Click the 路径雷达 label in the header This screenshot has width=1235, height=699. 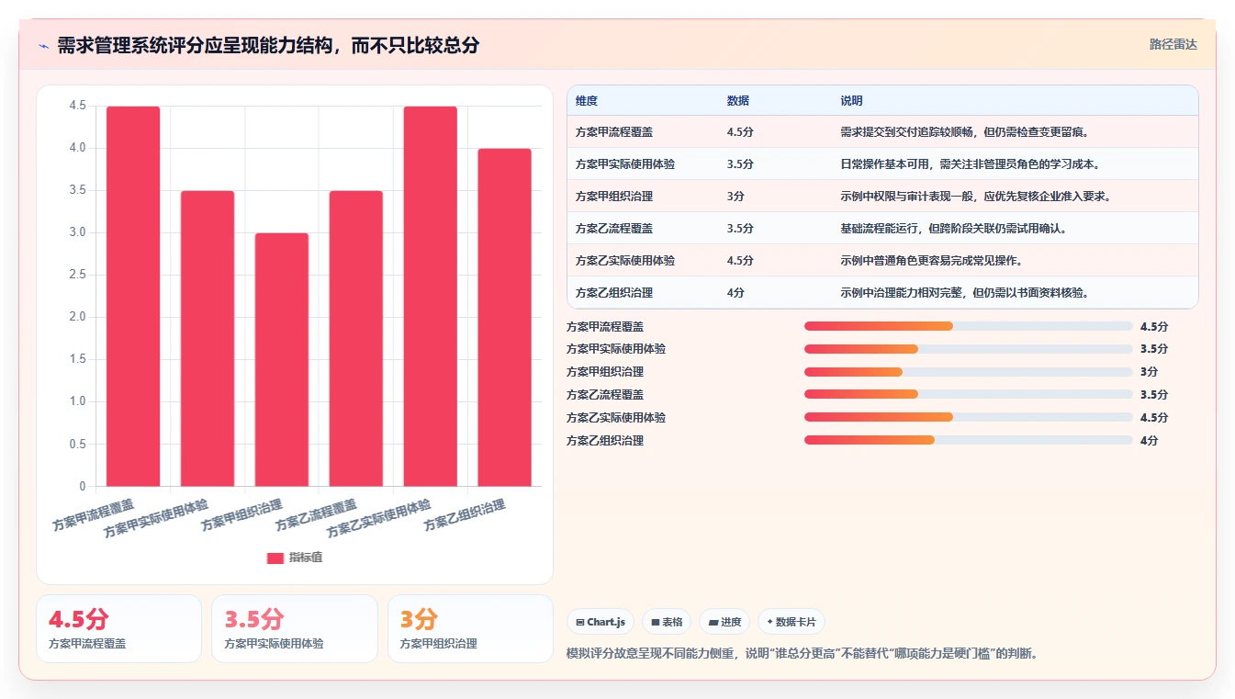click(x=1173, y=44)
